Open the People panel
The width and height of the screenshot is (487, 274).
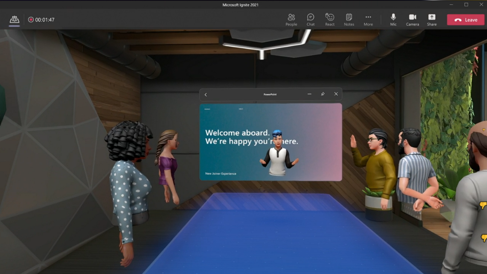[291, 20]
